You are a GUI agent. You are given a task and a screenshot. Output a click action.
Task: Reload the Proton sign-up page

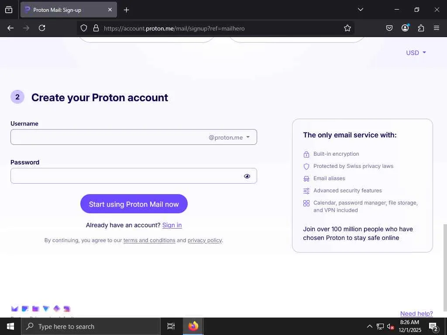(42, 28)
